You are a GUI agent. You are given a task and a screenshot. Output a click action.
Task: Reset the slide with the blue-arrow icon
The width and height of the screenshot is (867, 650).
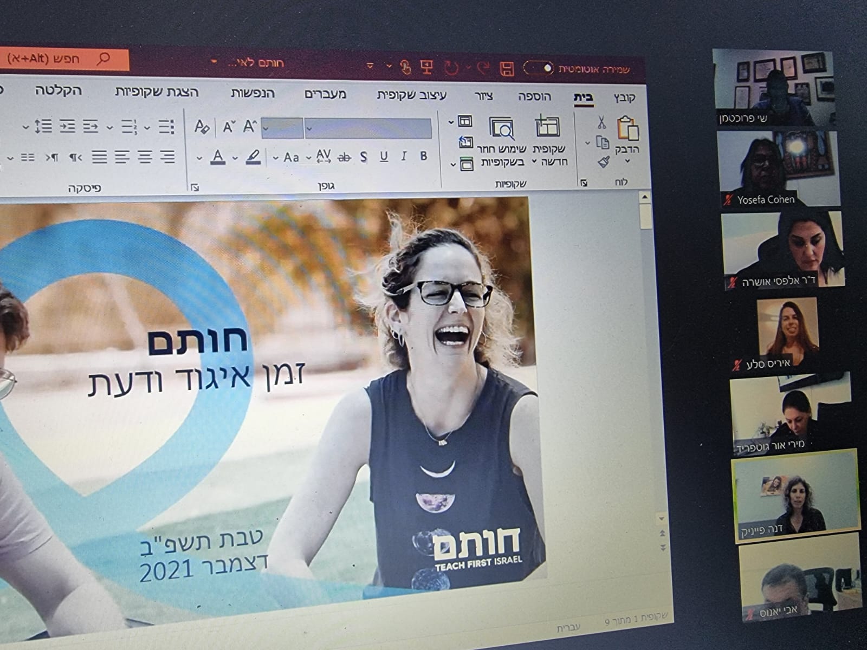point(465,142)
